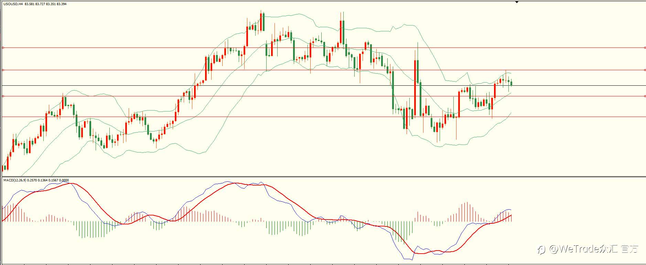Select the lowest red horizontal line
646x265 pixels.
(323, 117)
